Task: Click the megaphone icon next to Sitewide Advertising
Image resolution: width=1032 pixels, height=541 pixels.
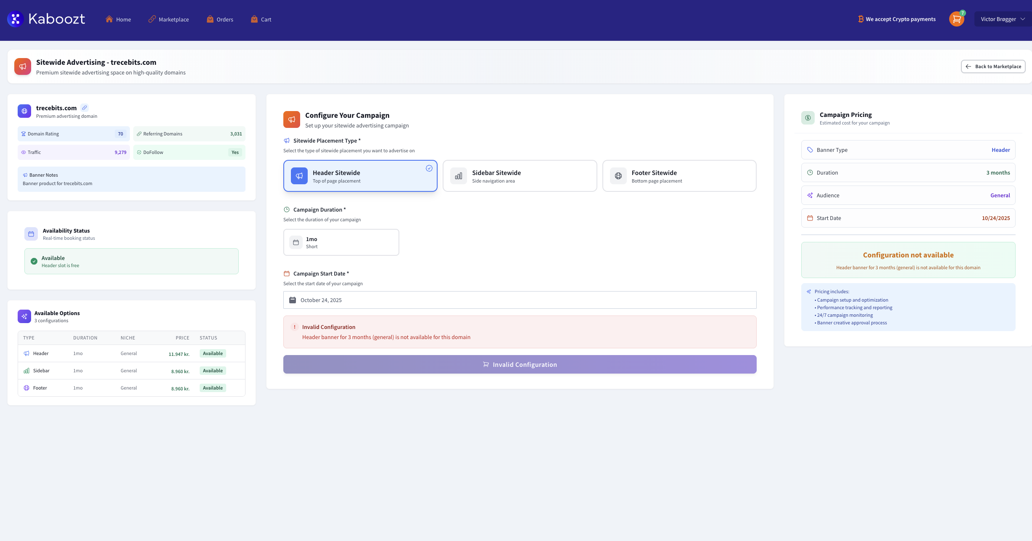Action: (22, 66)
